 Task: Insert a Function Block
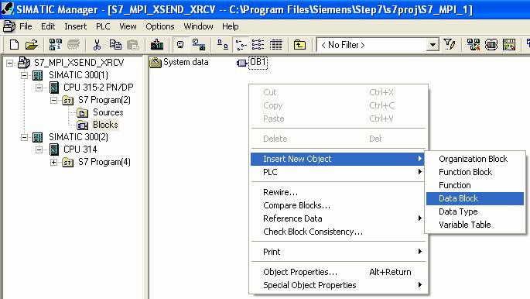475,172
